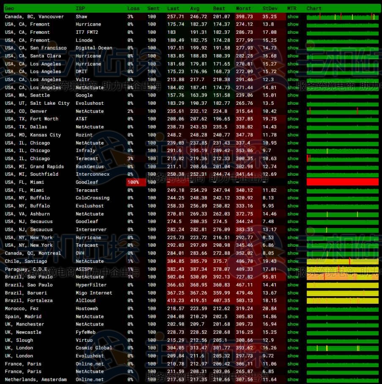Click the orange chart for Sao Paulo NetActuate

coord(343,277)
